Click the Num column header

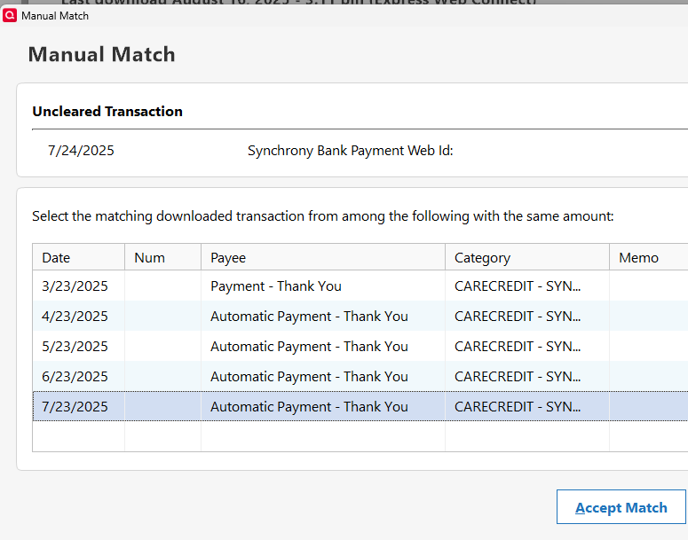tap(149, 257)
